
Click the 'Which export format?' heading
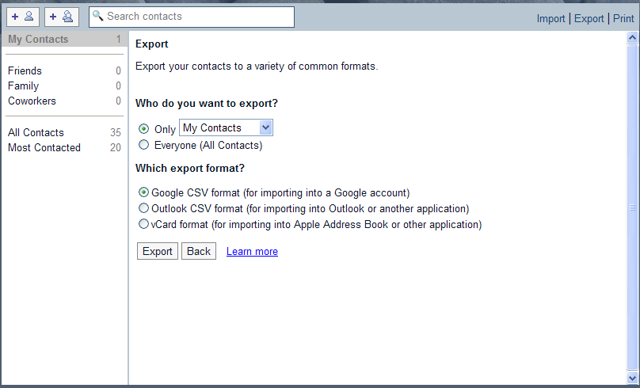[190, 168]
